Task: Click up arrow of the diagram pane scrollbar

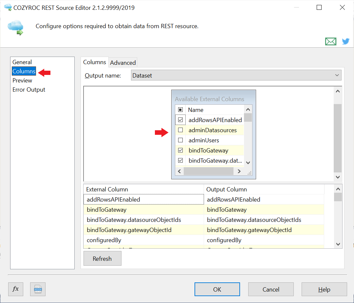Action: [x=338, y=91]
